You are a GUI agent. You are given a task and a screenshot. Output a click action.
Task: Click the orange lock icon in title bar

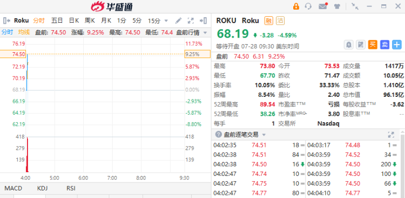coord(296,6)
